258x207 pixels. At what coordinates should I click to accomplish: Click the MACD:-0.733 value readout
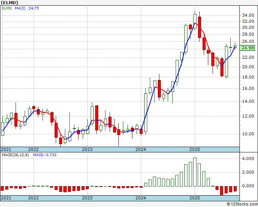45,155
